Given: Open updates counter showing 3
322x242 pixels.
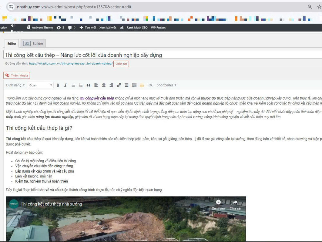Looking at the screenshot, I should click(x=61, y=27).
